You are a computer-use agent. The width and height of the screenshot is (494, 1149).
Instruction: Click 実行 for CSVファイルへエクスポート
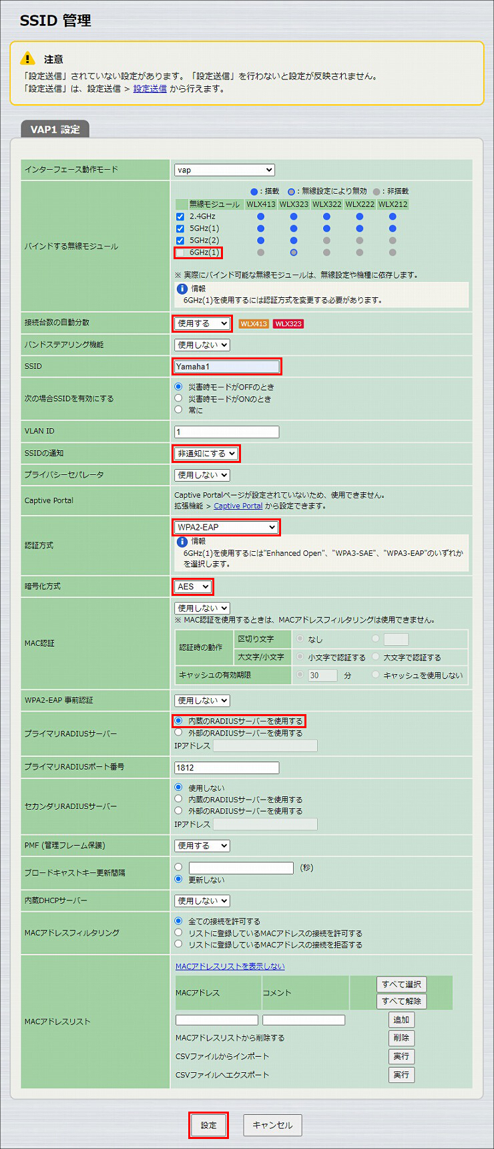tap(401, 1075)
